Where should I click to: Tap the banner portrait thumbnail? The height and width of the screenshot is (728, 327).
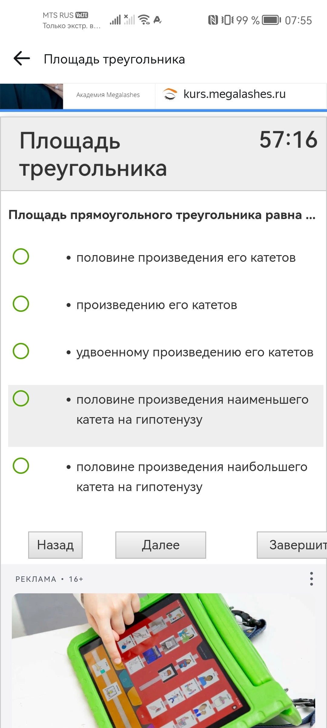31,96
